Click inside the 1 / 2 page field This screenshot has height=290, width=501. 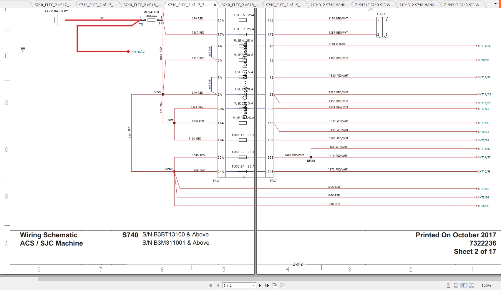(x=233, y=286)
